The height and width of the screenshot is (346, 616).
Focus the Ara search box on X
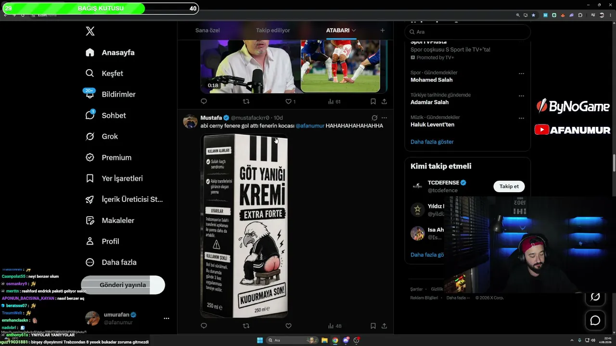pos(468,32)
